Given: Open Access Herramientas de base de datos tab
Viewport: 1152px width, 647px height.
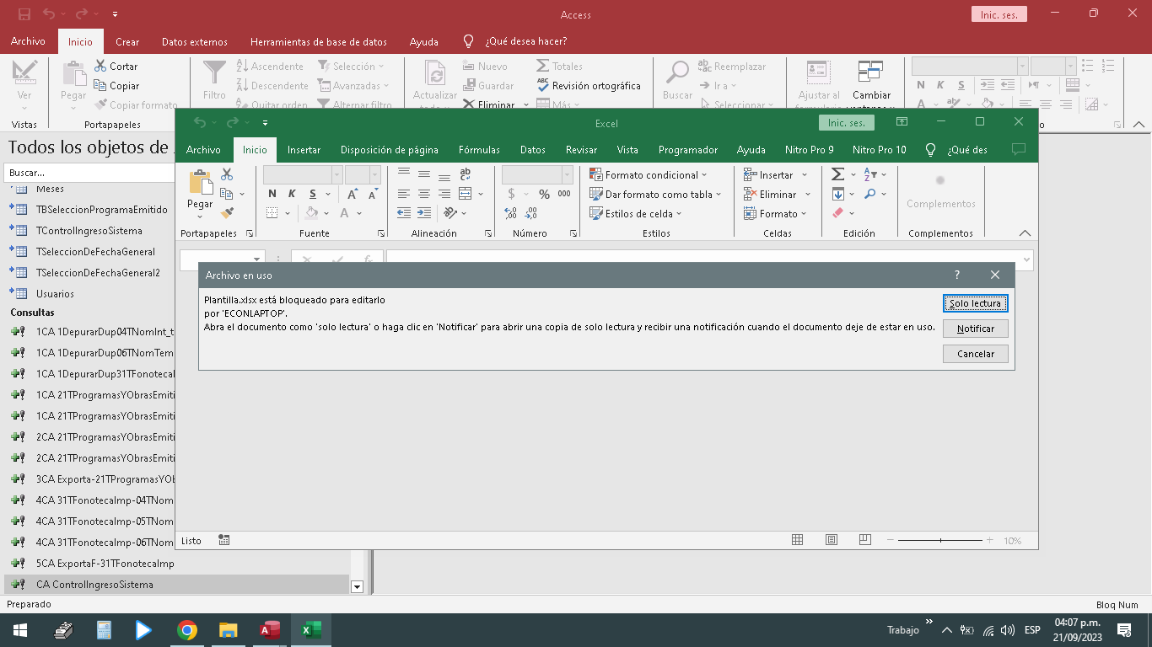Looking at the screenshot, I should (x=319, y=41).
